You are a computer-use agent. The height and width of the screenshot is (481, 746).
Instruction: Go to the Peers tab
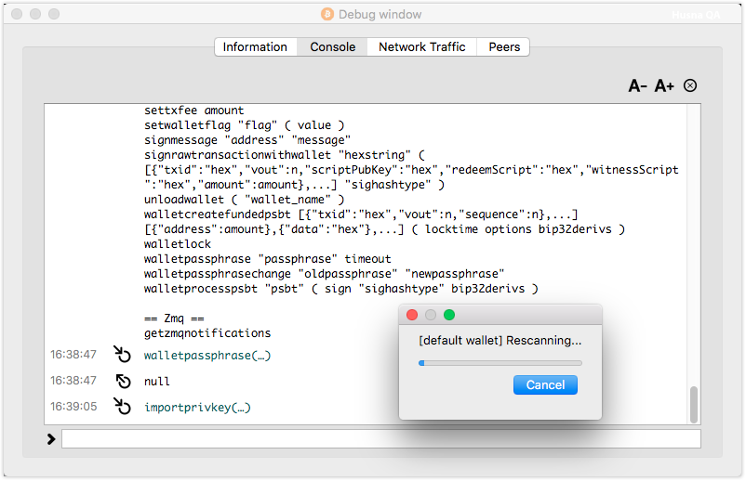click(504, 47)
